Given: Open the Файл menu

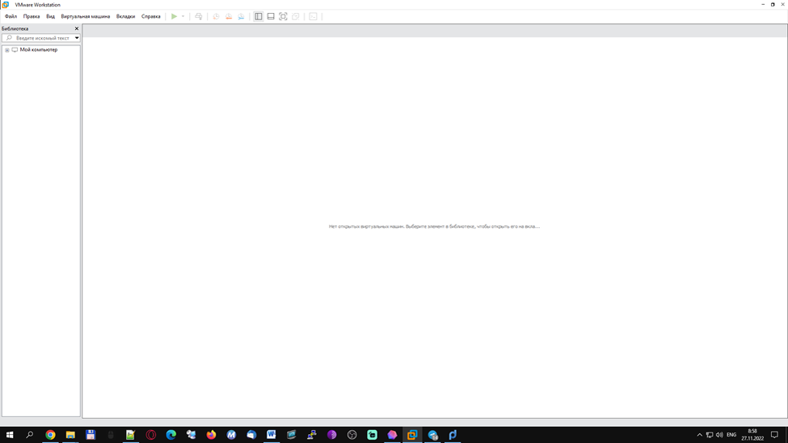Looking at the screenshot, I should [11, 17].
